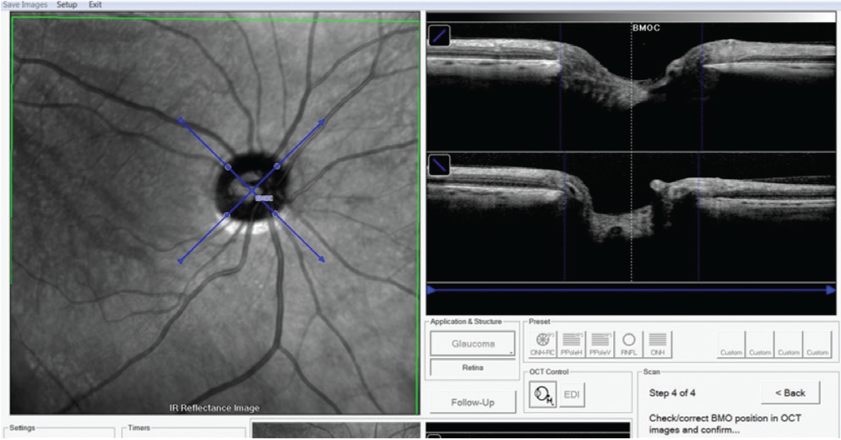Click scan direction icon in upper B-scan
841x440 pixels.
tap(439, 36)
